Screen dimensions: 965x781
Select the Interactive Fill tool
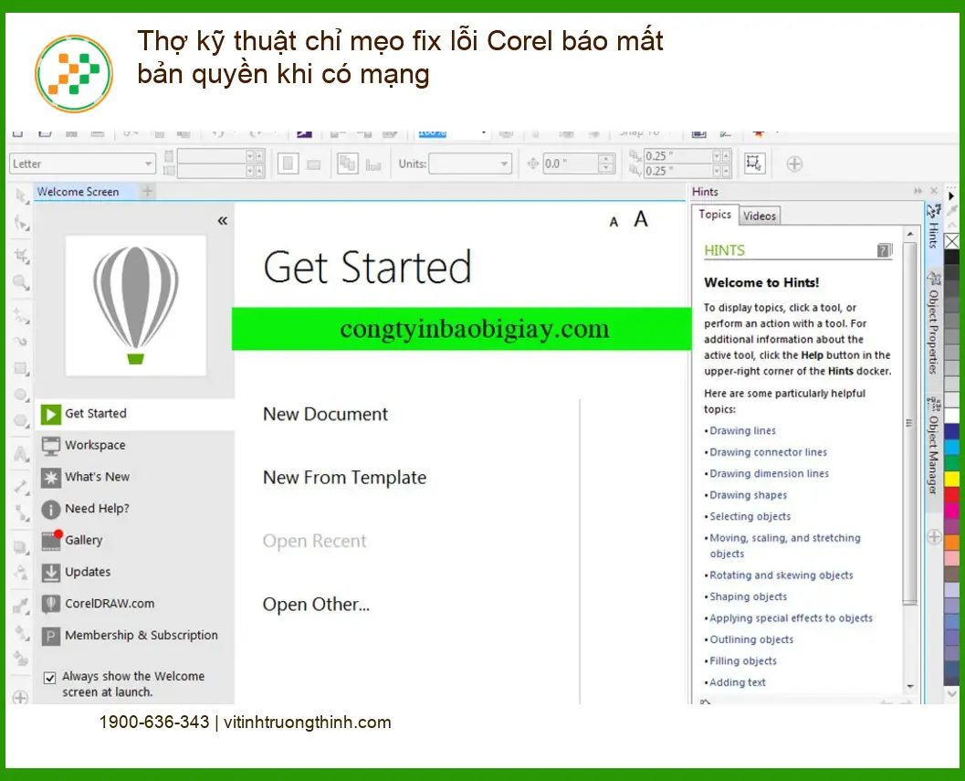click(x=22, y=632)
